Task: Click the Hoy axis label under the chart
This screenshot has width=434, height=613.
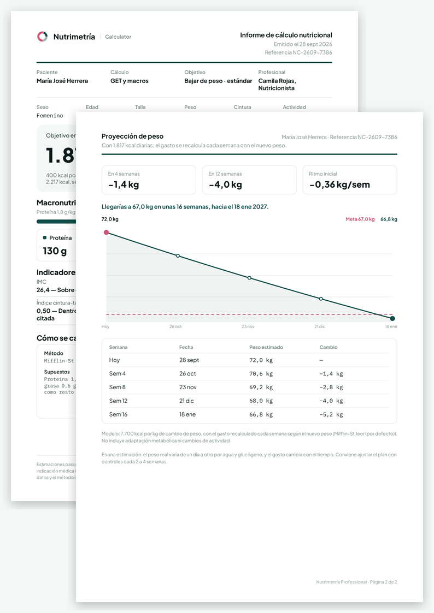Action: pyautogui.click(x=105, y=326)
